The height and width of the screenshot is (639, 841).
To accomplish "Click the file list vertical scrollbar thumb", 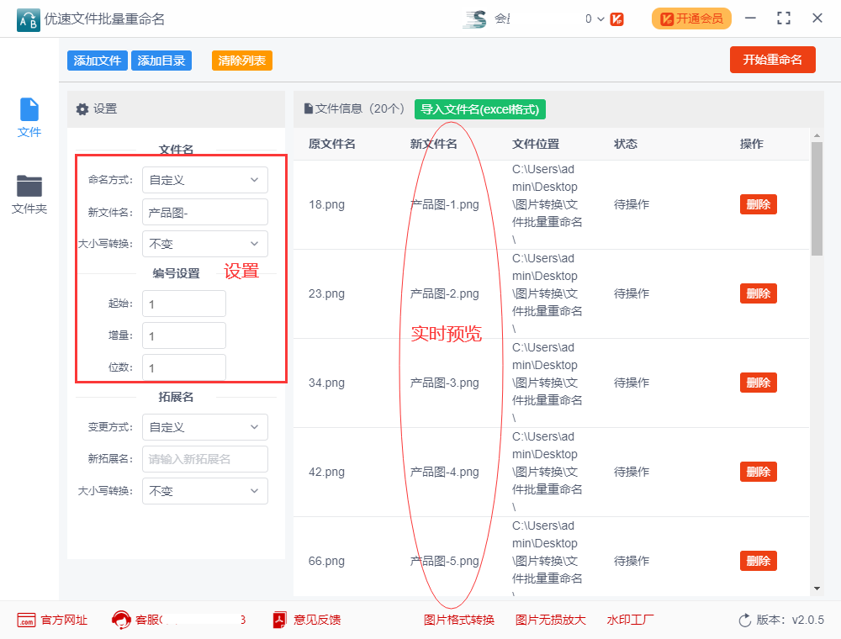I will click(817, 199).
